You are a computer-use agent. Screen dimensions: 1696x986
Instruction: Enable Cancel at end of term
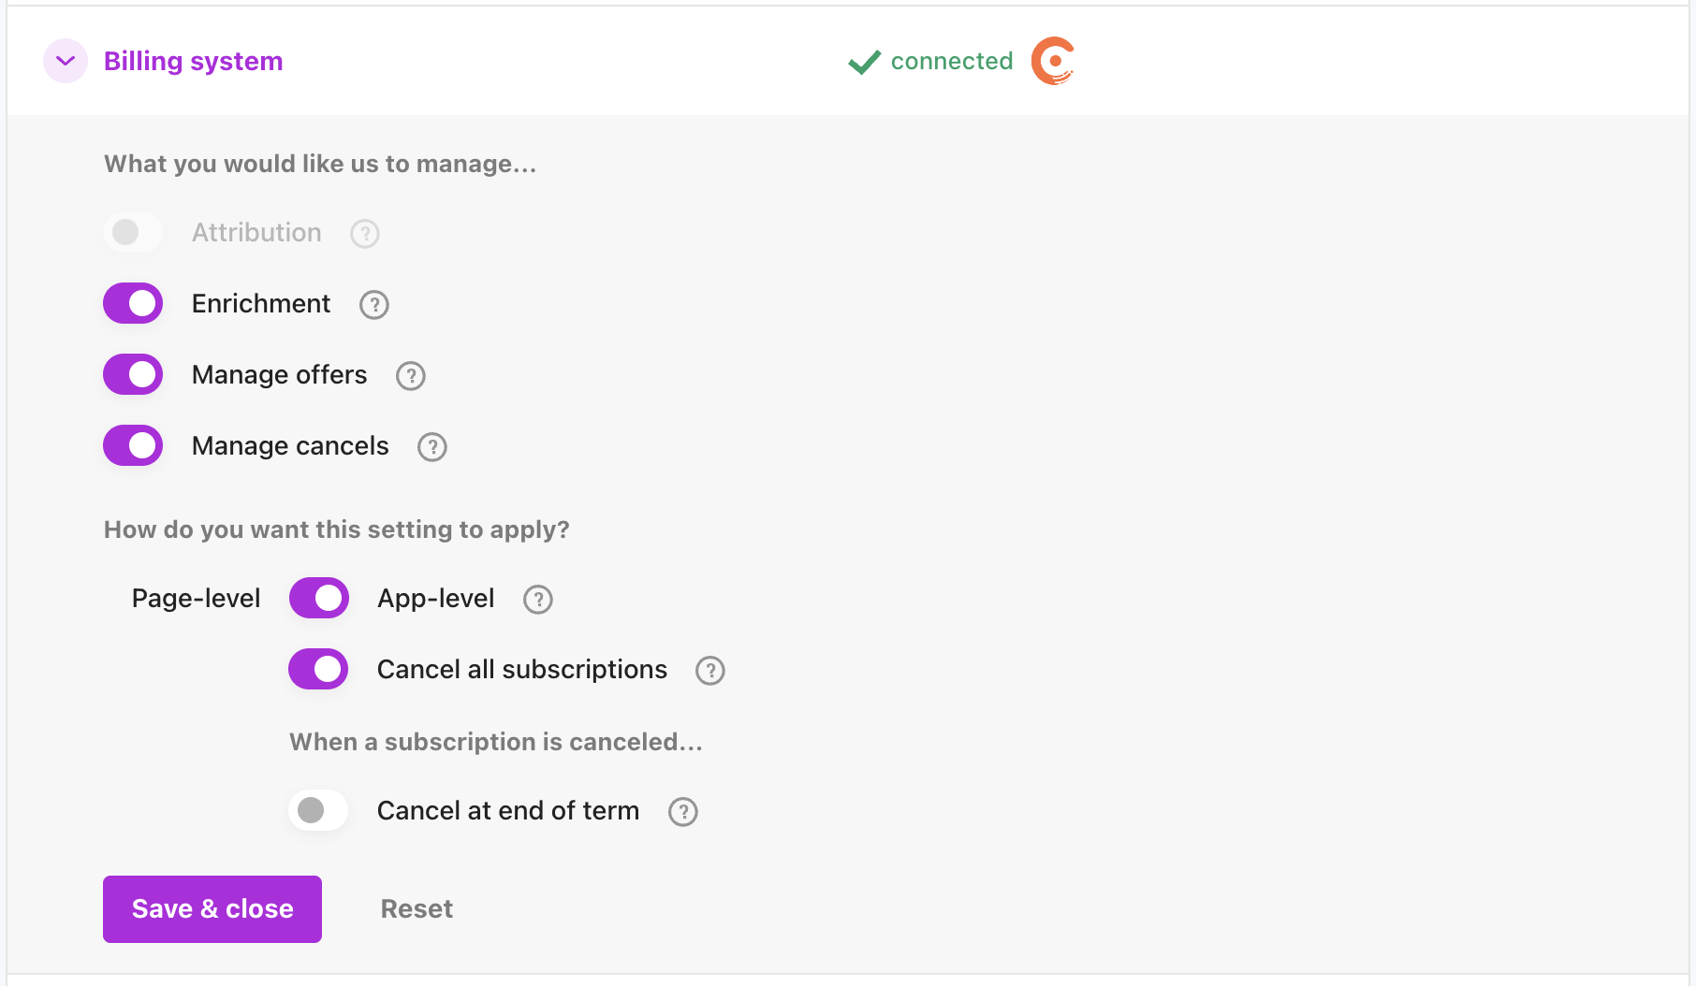(318, 811)
